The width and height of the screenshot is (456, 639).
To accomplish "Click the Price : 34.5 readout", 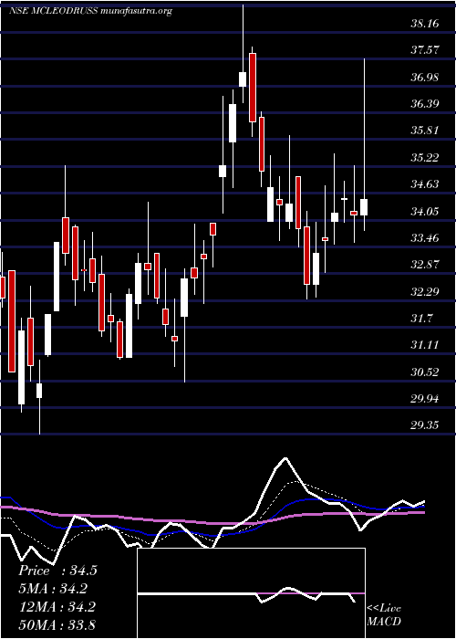I will (57, 571).
